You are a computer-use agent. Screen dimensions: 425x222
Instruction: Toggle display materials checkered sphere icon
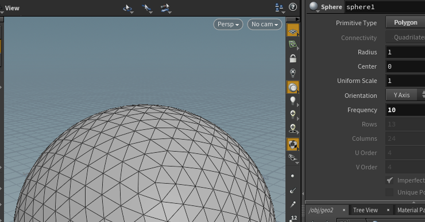(x=293, y=145)
